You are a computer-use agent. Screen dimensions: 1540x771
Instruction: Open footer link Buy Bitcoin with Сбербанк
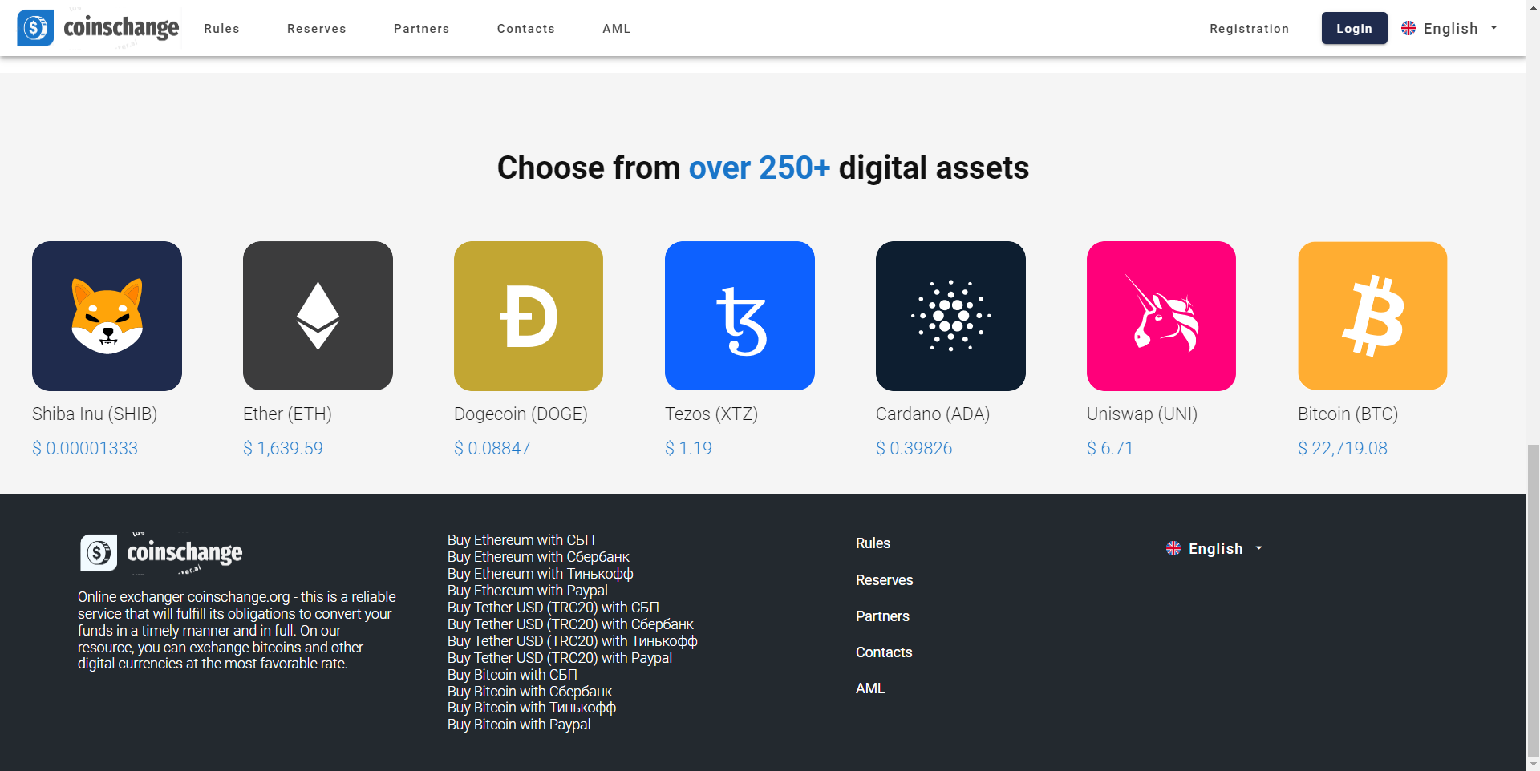tap(529, 692)
